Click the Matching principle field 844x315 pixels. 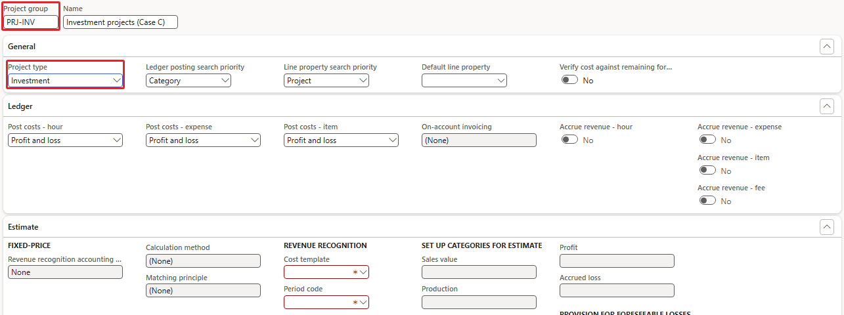pos(203,291)
